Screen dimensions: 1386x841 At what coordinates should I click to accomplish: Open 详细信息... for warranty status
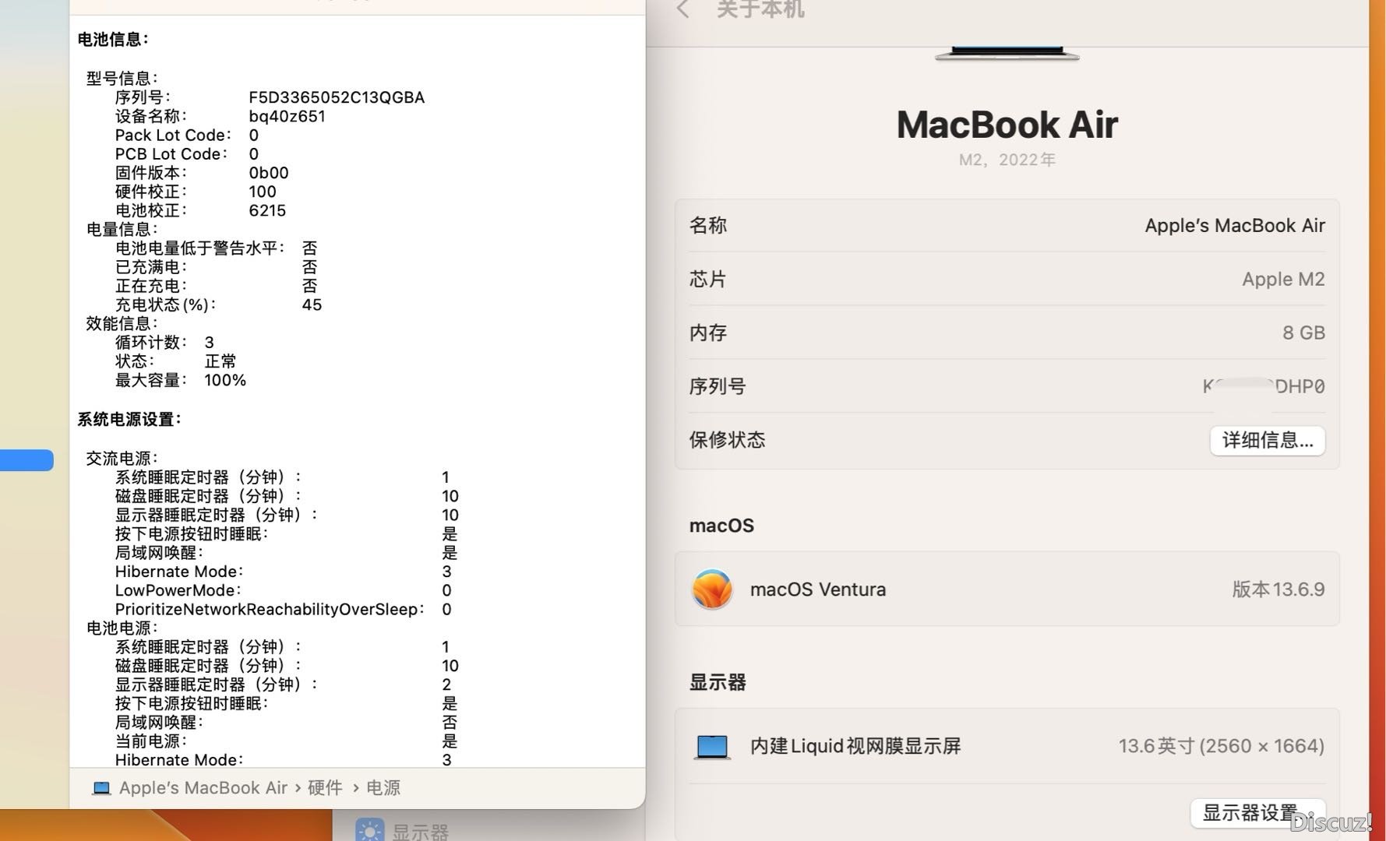[1268, 440]
